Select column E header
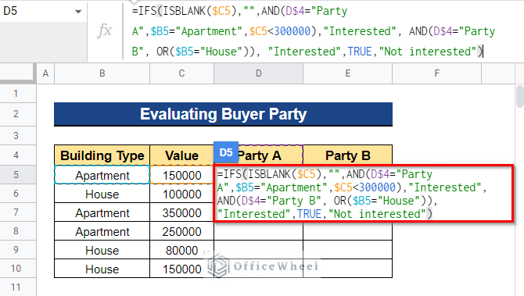Screen dimensions: 524x296 pos(347,73)
